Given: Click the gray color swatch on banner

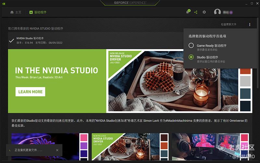Looking at the screenshot, I should (245, 81).
